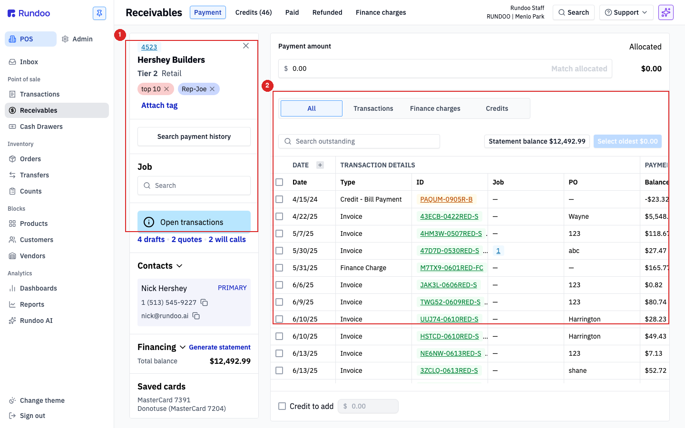Image resolution: width=685 pixels, height=428 pixels.
Task: Click Statement balance $12,492.99 button
Action: (x=537, y=141)
